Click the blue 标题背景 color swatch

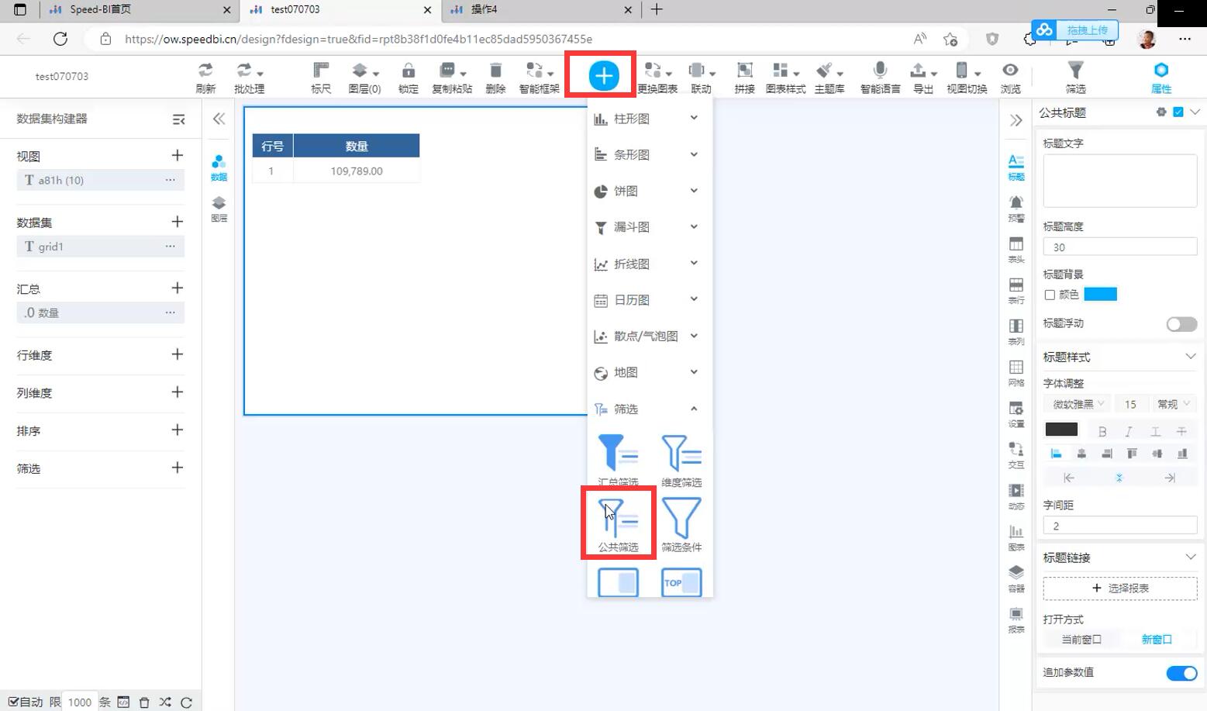pos(1100,295)
